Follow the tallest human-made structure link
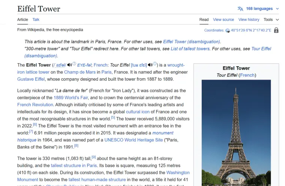Image resolution: width=285 pixels, height=186 pixels. (x=97, y=180)
